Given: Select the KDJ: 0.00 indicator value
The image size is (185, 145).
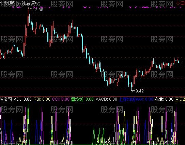Looking at the screenshot, I should click(x=22, y=99).
